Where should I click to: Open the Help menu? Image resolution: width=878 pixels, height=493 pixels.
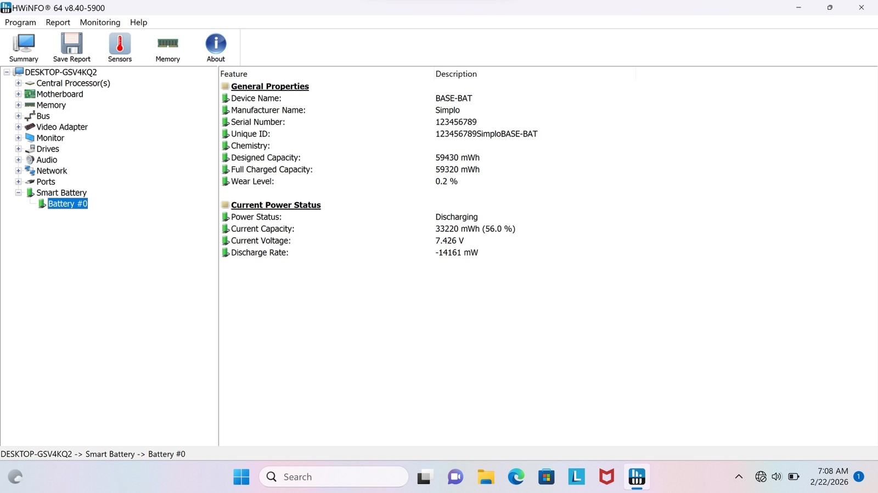point(138,22)
